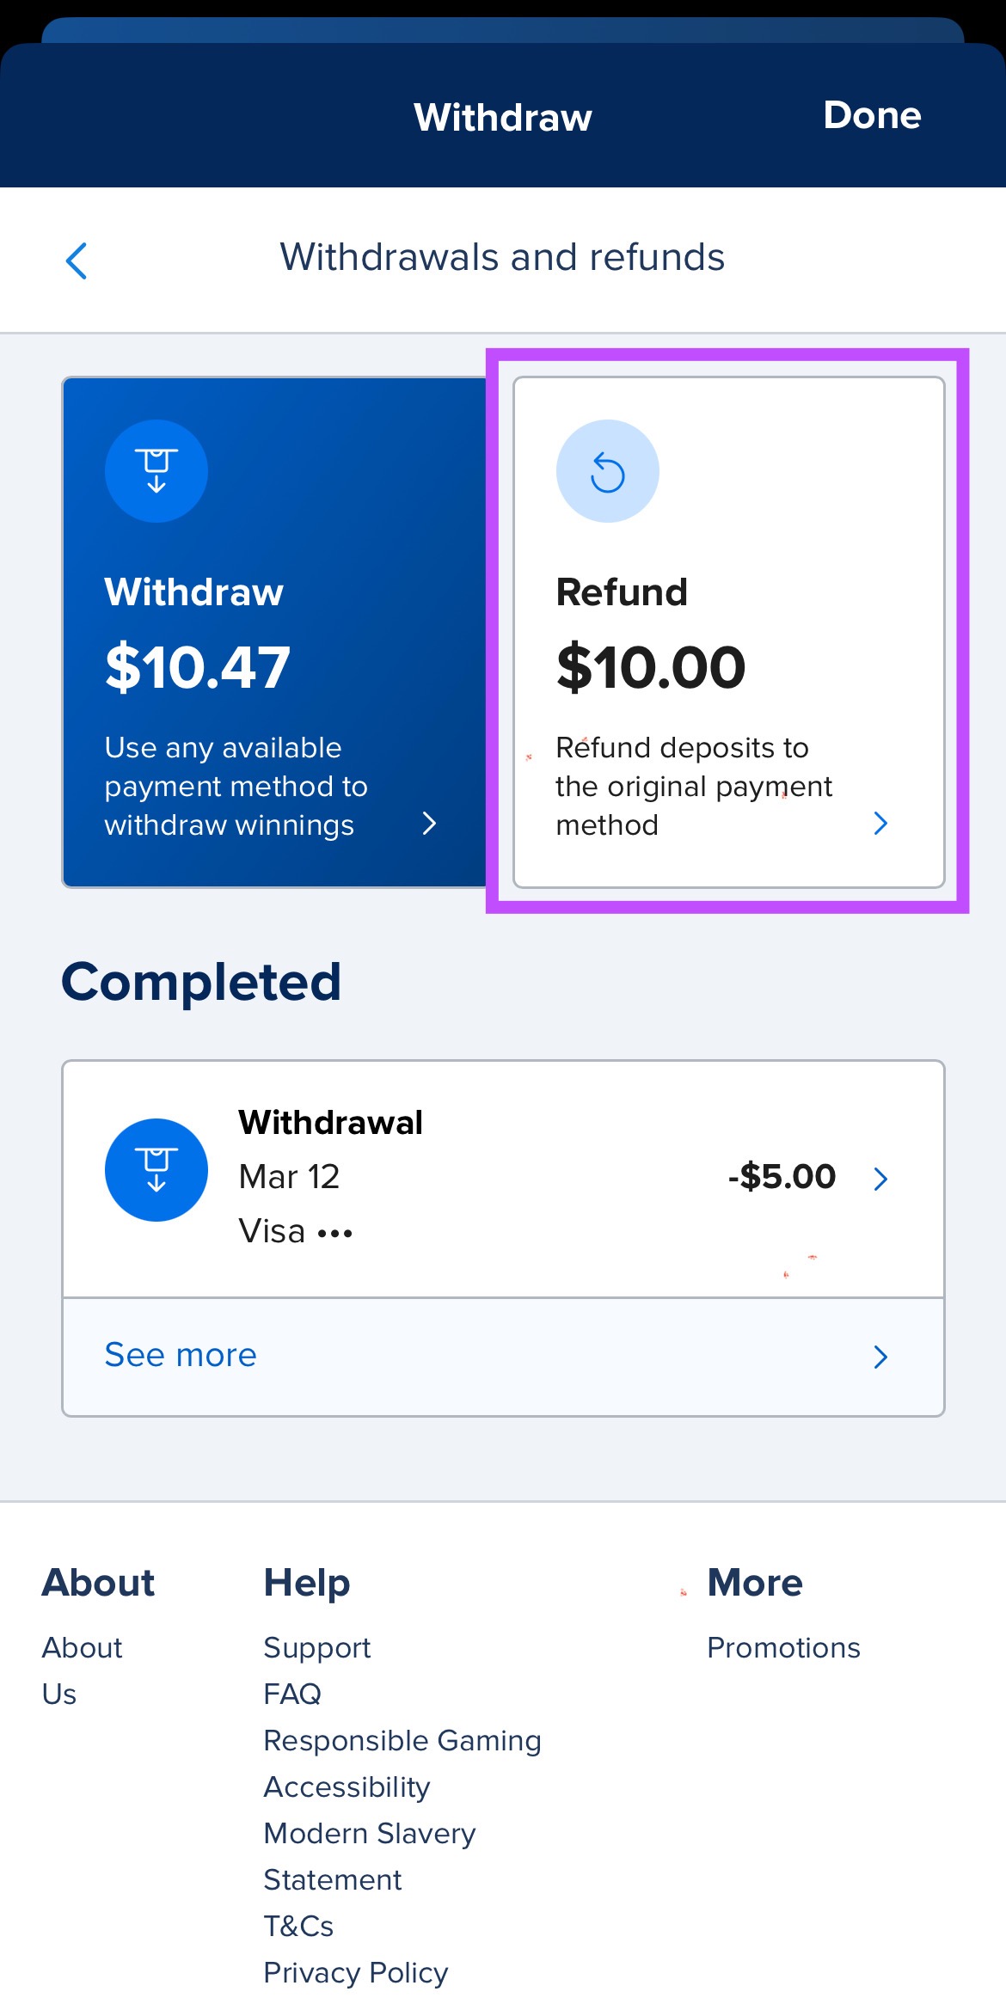Screen dimensions: 1006x2004
Task: Tap Done to close the Withdraw screen
Action: (872, 116)
